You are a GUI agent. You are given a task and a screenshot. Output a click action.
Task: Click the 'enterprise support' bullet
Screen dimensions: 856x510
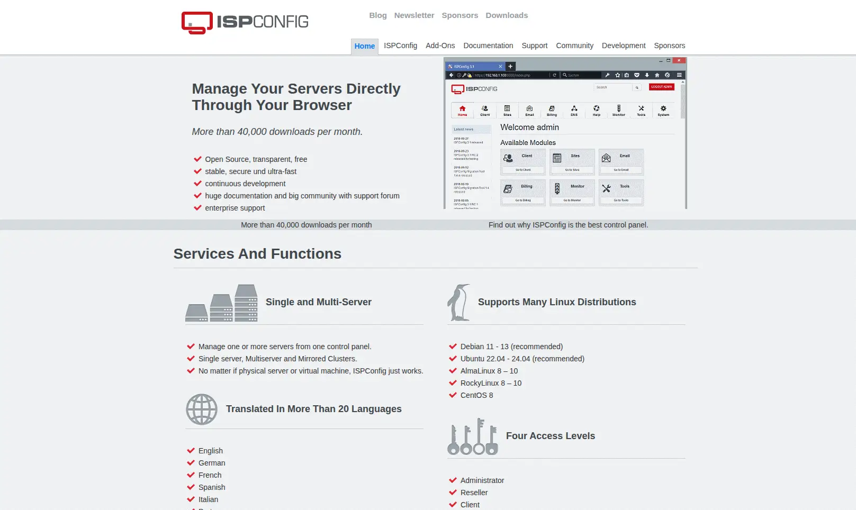(x=235, y=208)
